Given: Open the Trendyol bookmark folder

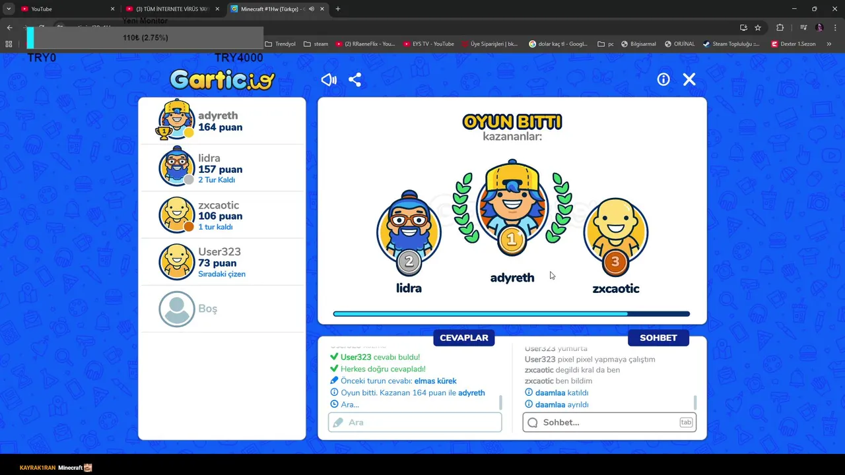Looking at the screenshot, I should 281,44.
